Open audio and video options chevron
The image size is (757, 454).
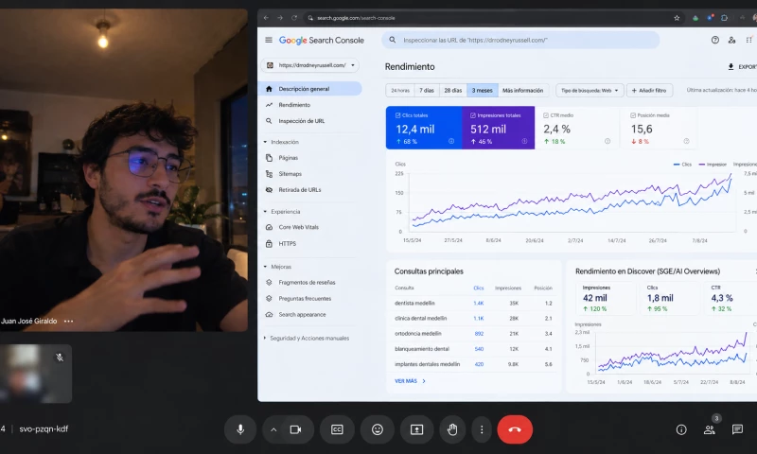[x=273, y=429]
